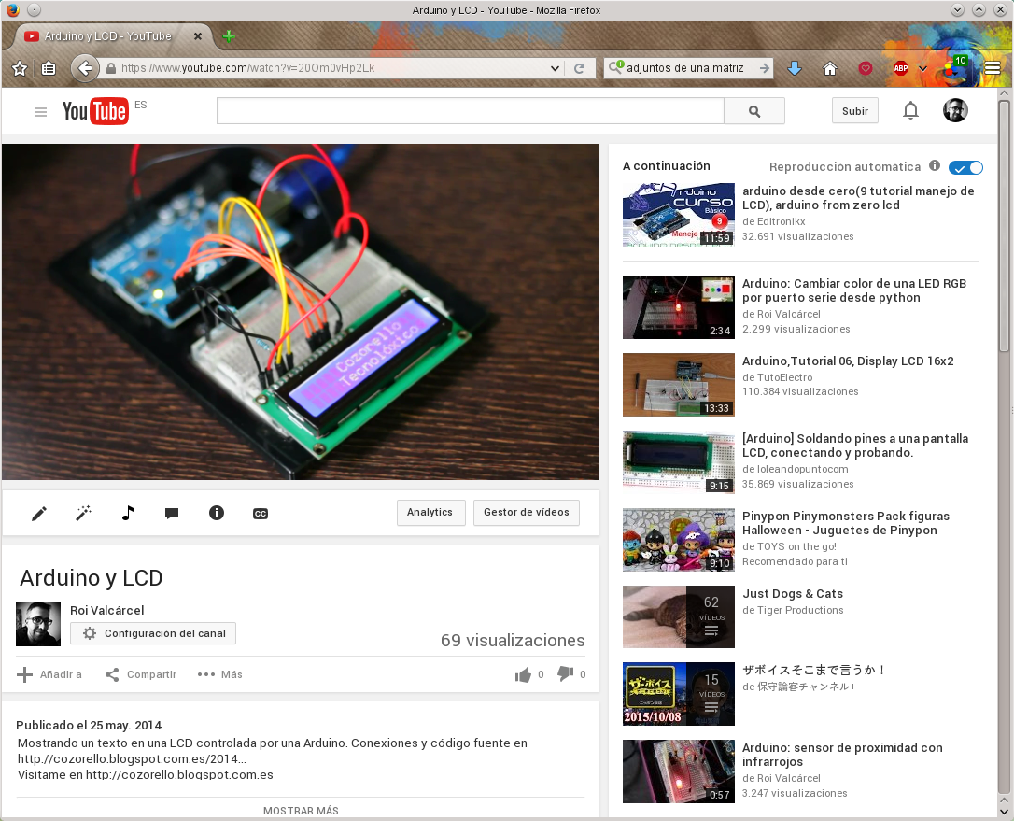Open the Display LCD 16x2 video title

click(x=848, y=361)
